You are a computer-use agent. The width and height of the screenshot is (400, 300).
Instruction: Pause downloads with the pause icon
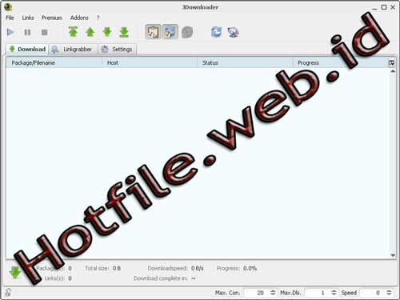point(27,32)
